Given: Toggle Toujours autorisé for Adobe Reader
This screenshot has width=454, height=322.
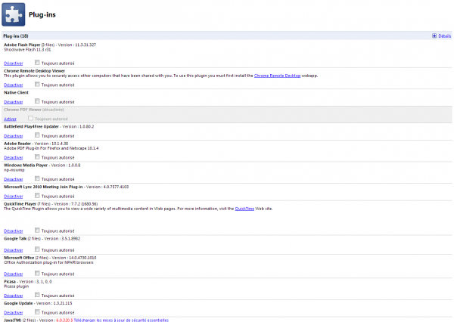Looking at the screenshot, I should click(37, 156).
